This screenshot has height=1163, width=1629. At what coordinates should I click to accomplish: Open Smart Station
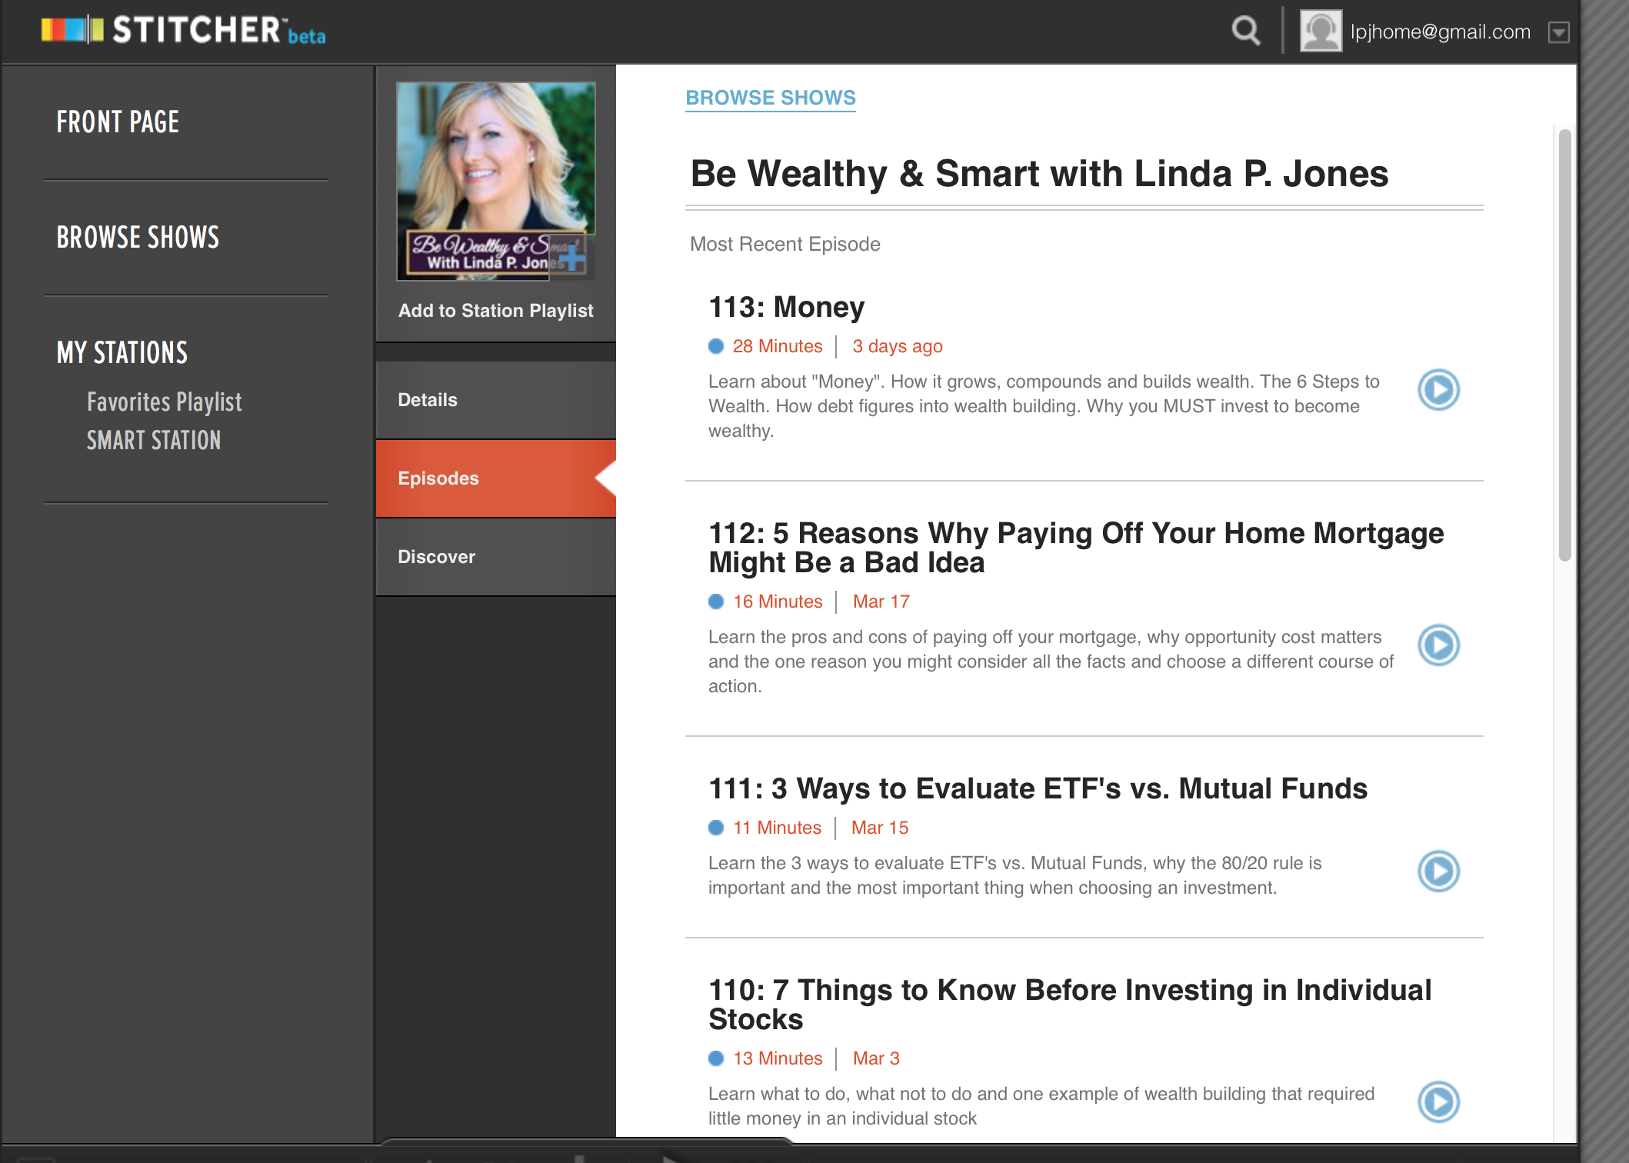[x=154, y=440]
